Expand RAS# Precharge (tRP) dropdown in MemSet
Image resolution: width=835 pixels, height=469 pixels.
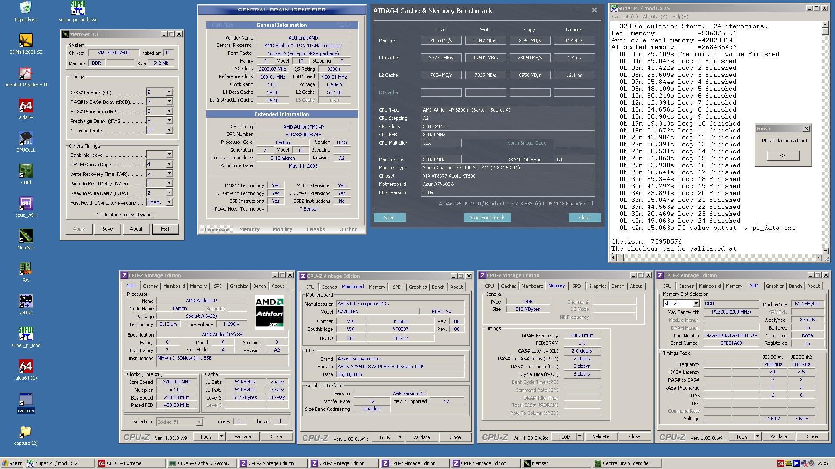(169, 111)
